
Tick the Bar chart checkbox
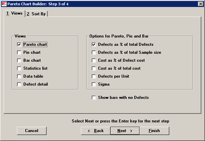point(19,60)
